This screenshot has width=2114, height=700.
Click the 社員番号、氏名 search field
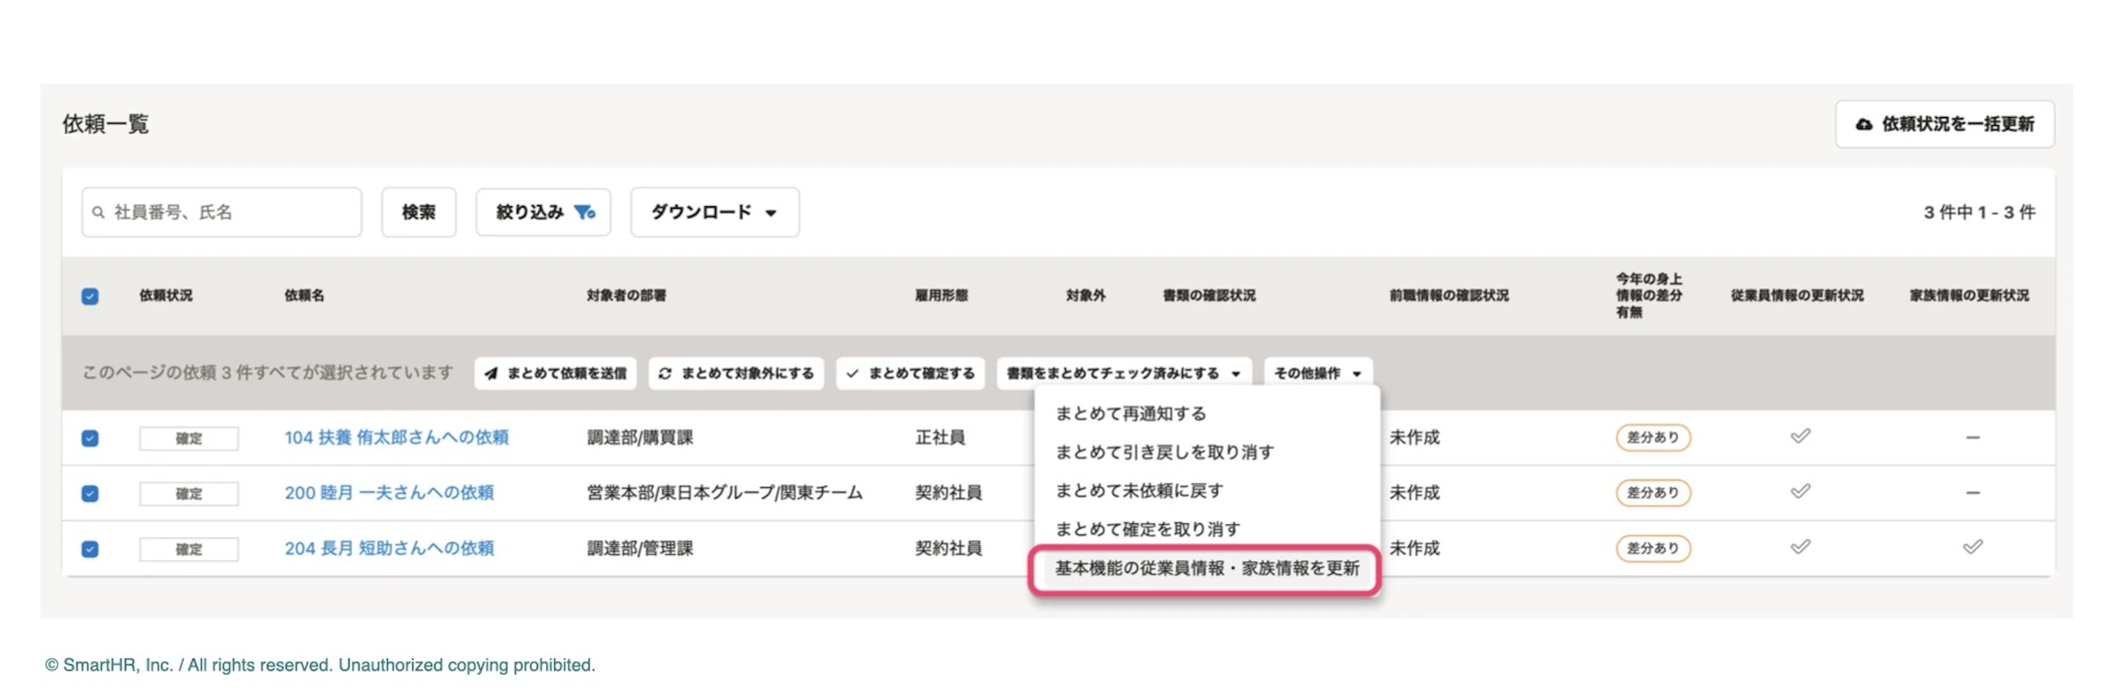pyautogui.click(x=221, y=212)
